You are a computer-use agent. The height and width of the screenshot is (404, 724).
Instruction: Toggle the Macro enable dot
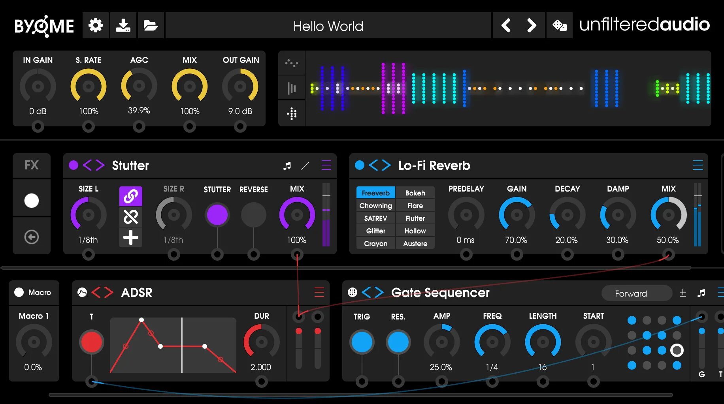19,292
